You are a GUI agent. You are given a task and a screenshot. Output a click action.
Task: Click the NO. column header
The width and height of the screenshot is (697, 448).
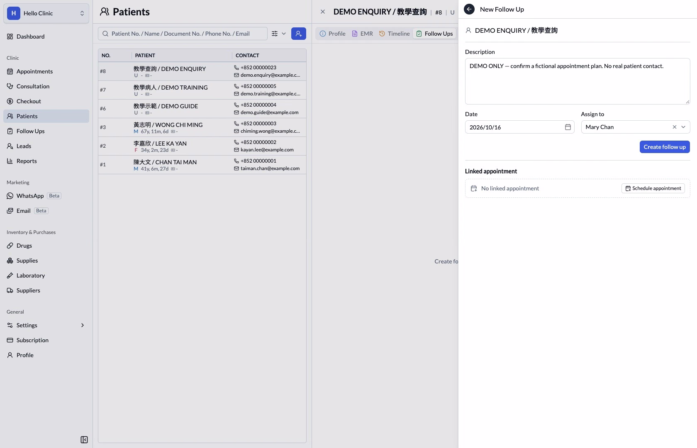coord(115,55)
